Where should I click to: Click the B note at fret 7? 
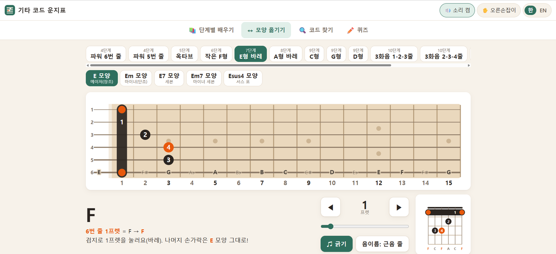pos(262,172)
